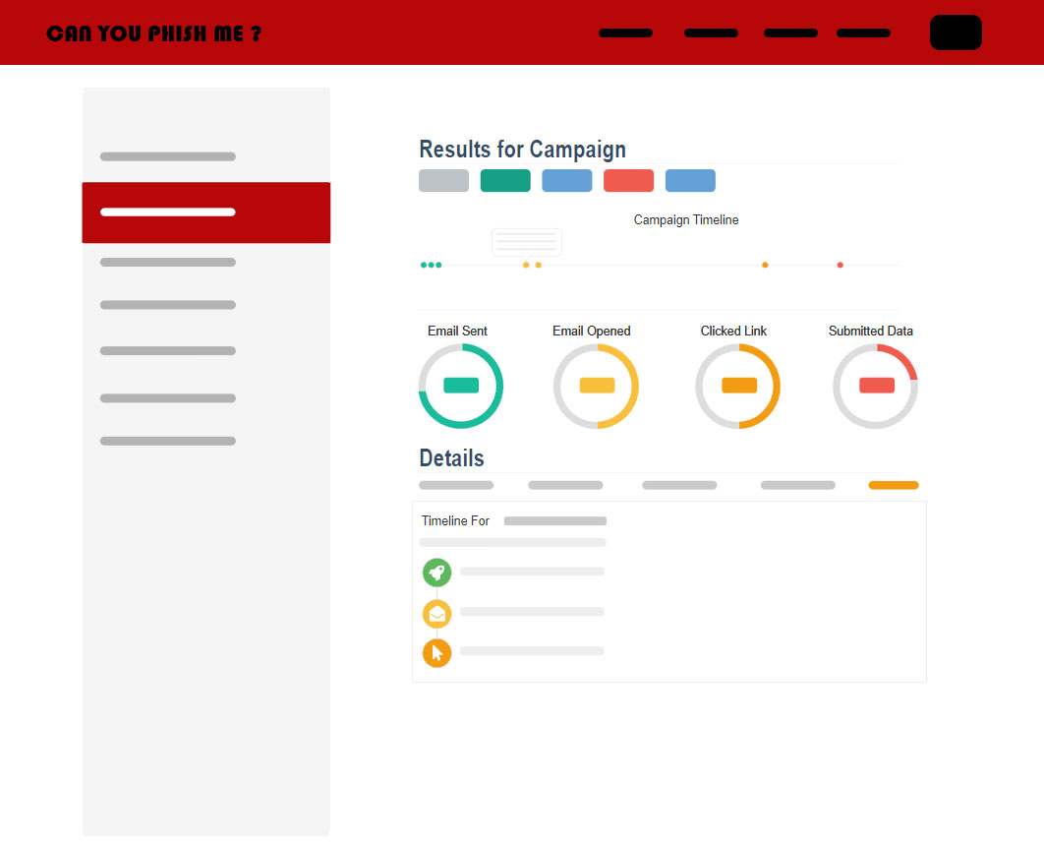Click the 'Can You Phish Me ?' logo
The image size is (1044, 847).
(x=153, y=33)
